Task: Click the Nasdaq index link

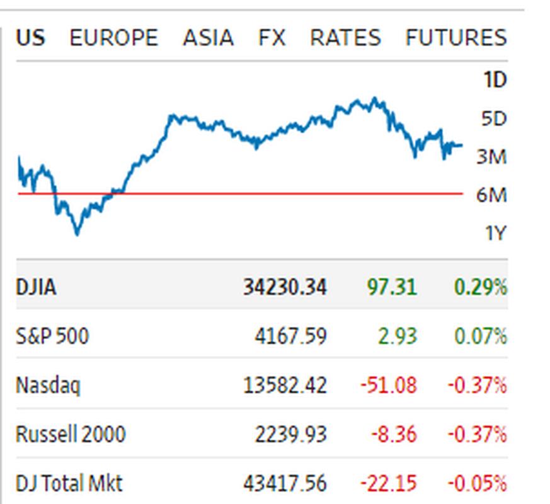Action: (48, 384)
